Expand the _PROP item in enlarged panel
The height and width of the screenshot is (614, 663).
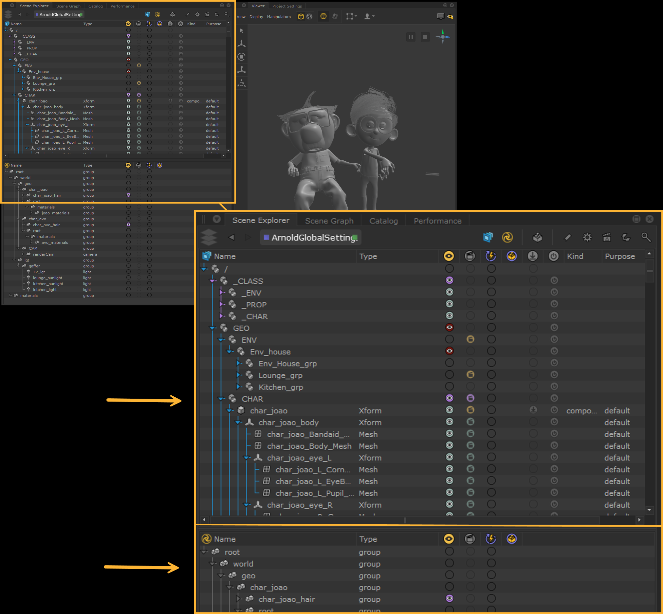[x=222, y=304]
